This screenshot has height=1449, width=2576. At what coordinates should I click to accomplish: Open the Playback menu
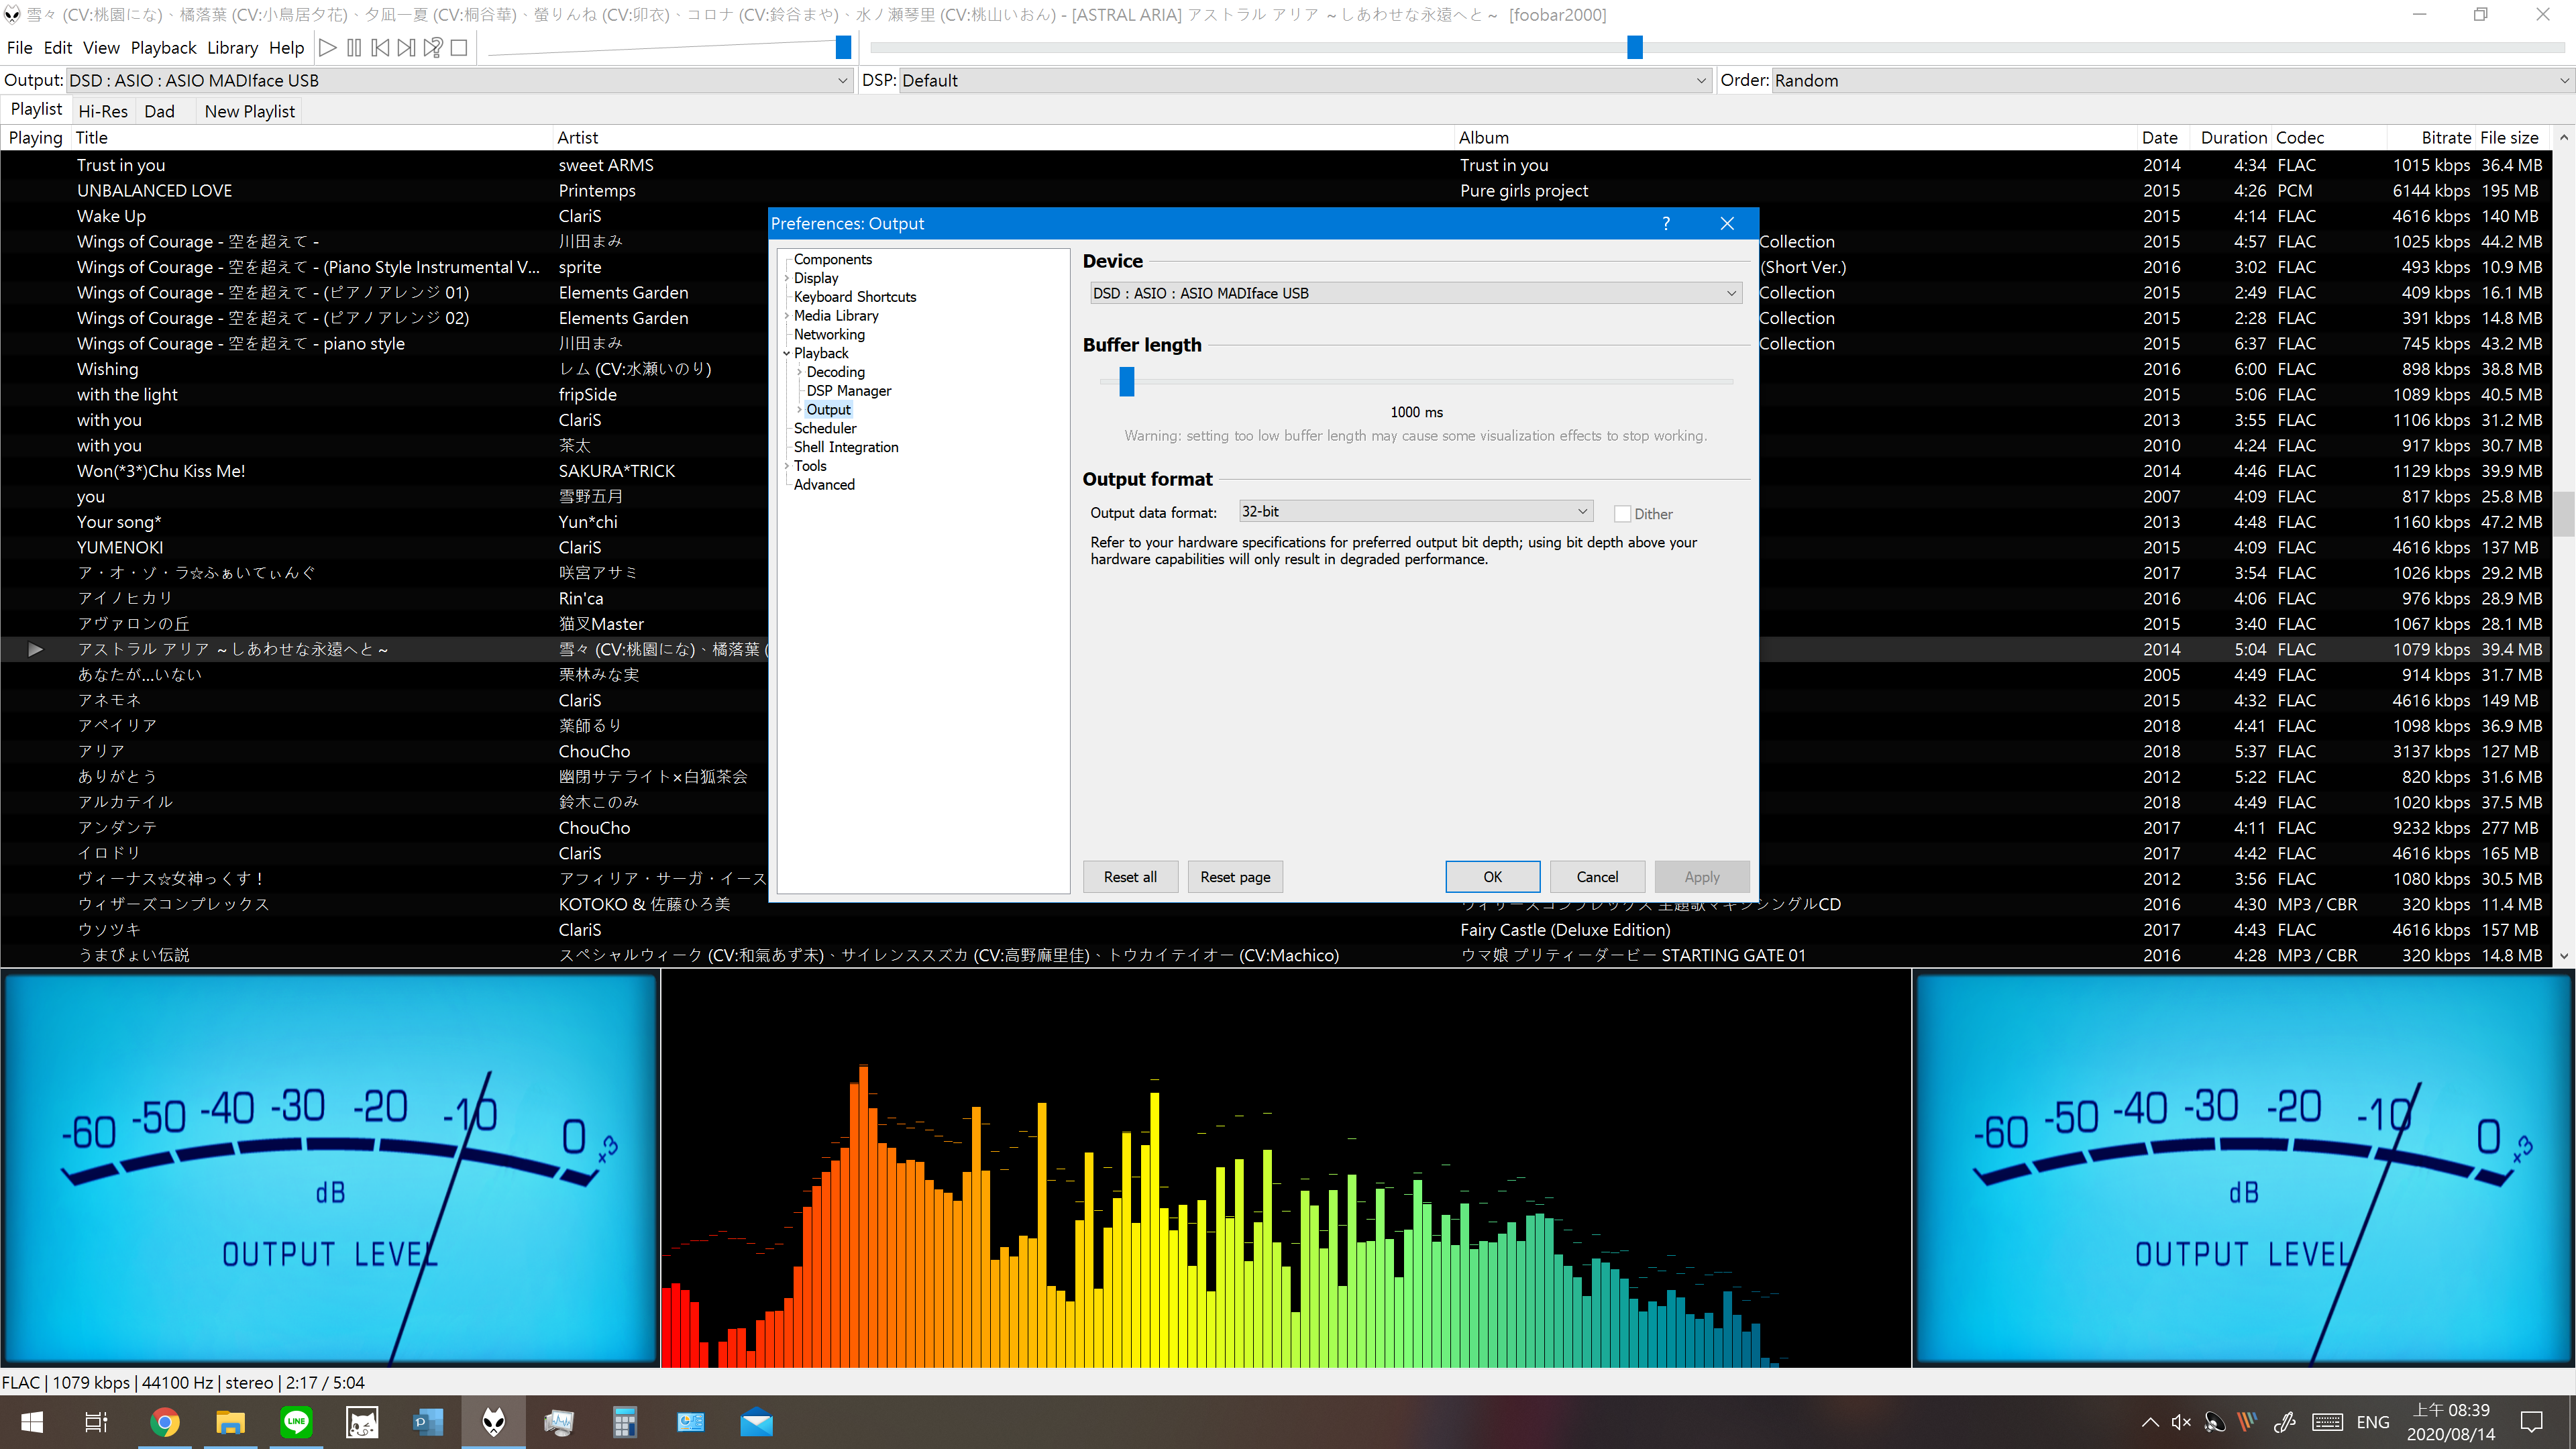(x=163, y=48)
